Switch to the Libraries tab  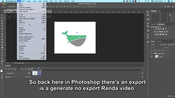pyautogui.click(x=153, y=24)
